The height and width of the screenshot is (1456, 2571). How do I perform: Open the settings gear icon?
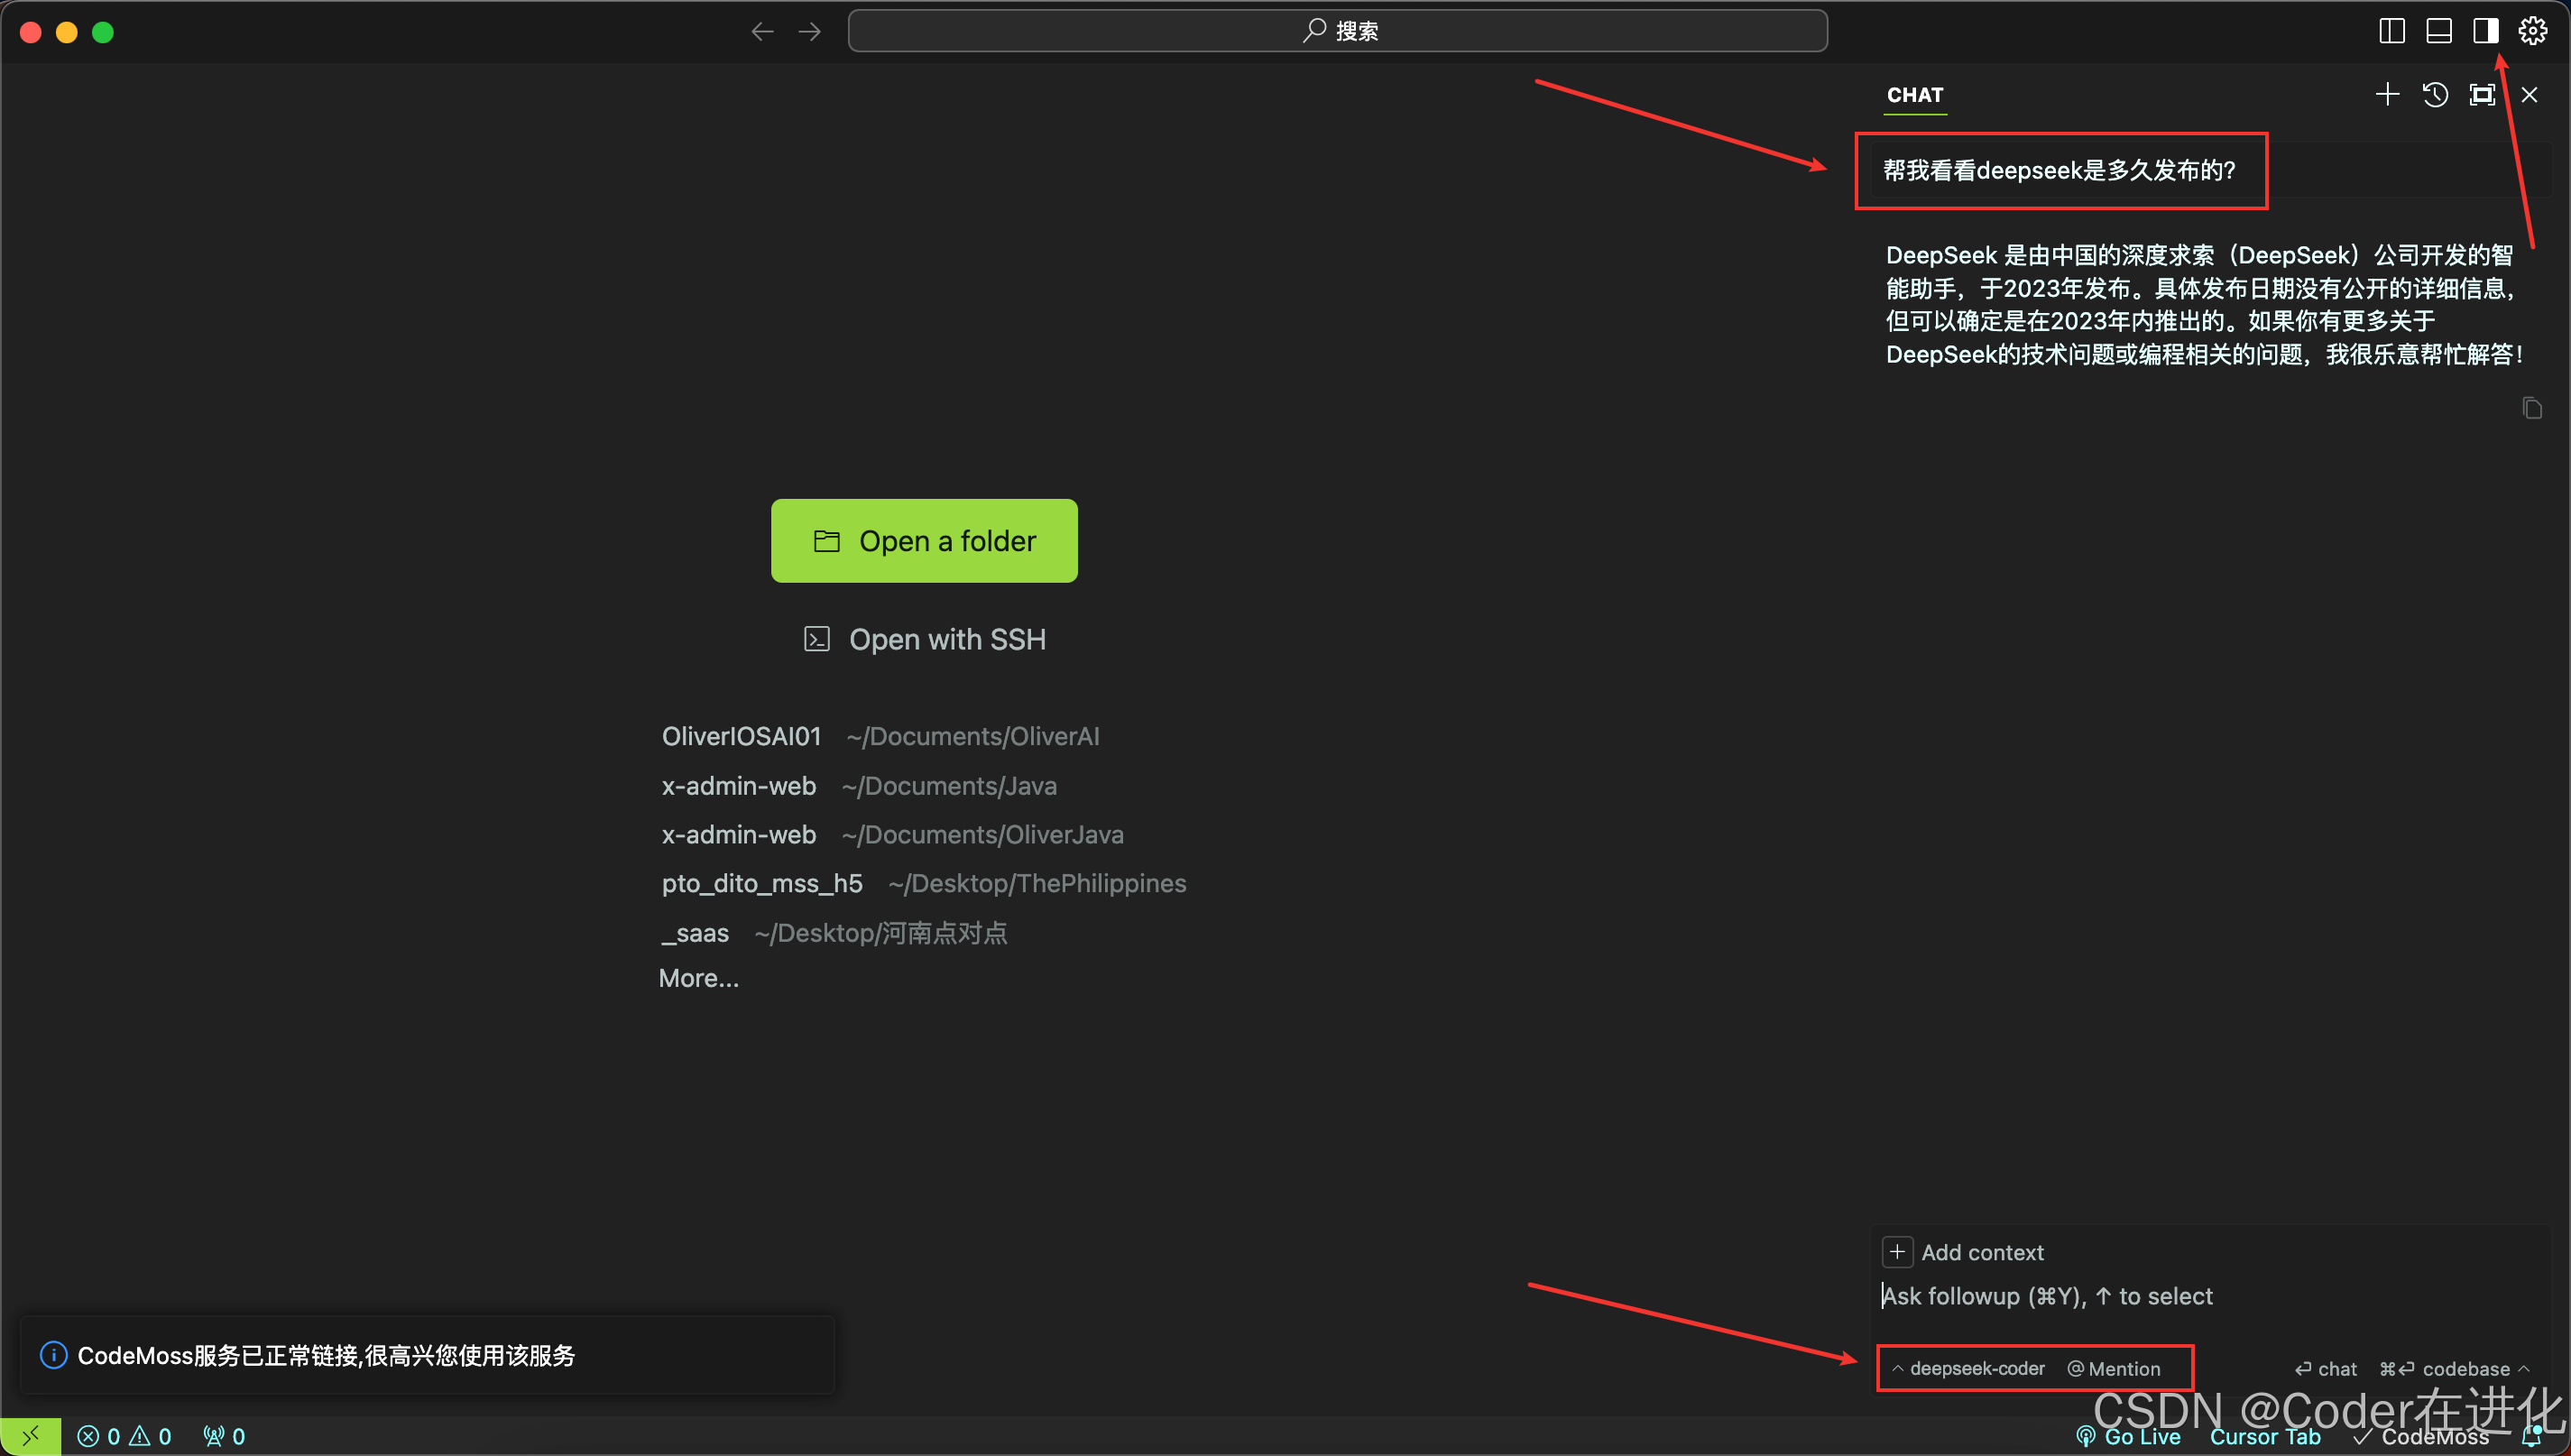click(x=2532, y=31)
